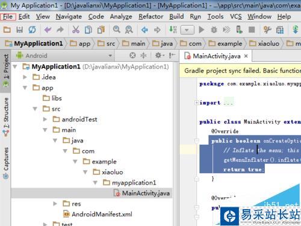Collapse the main folder in tree
This screenshot has height=226, width=301.
(45, 130)
